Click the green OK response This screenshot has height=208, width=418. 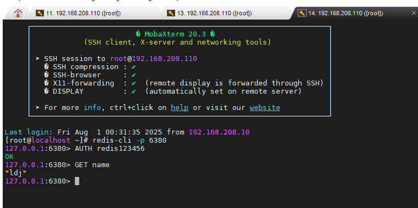9,157
